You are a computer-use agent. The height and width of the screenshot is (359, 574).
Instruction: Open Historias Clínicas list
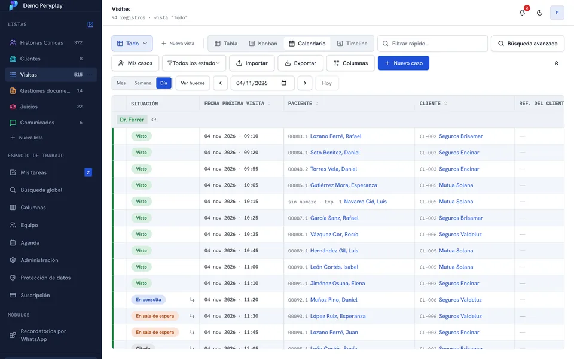[51, 42]
